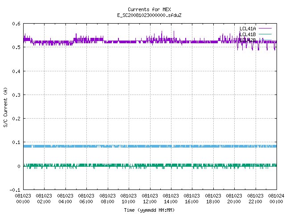Click the 081023 16:00 time tick label
The image size is (285, 214).
click(191, 199)
